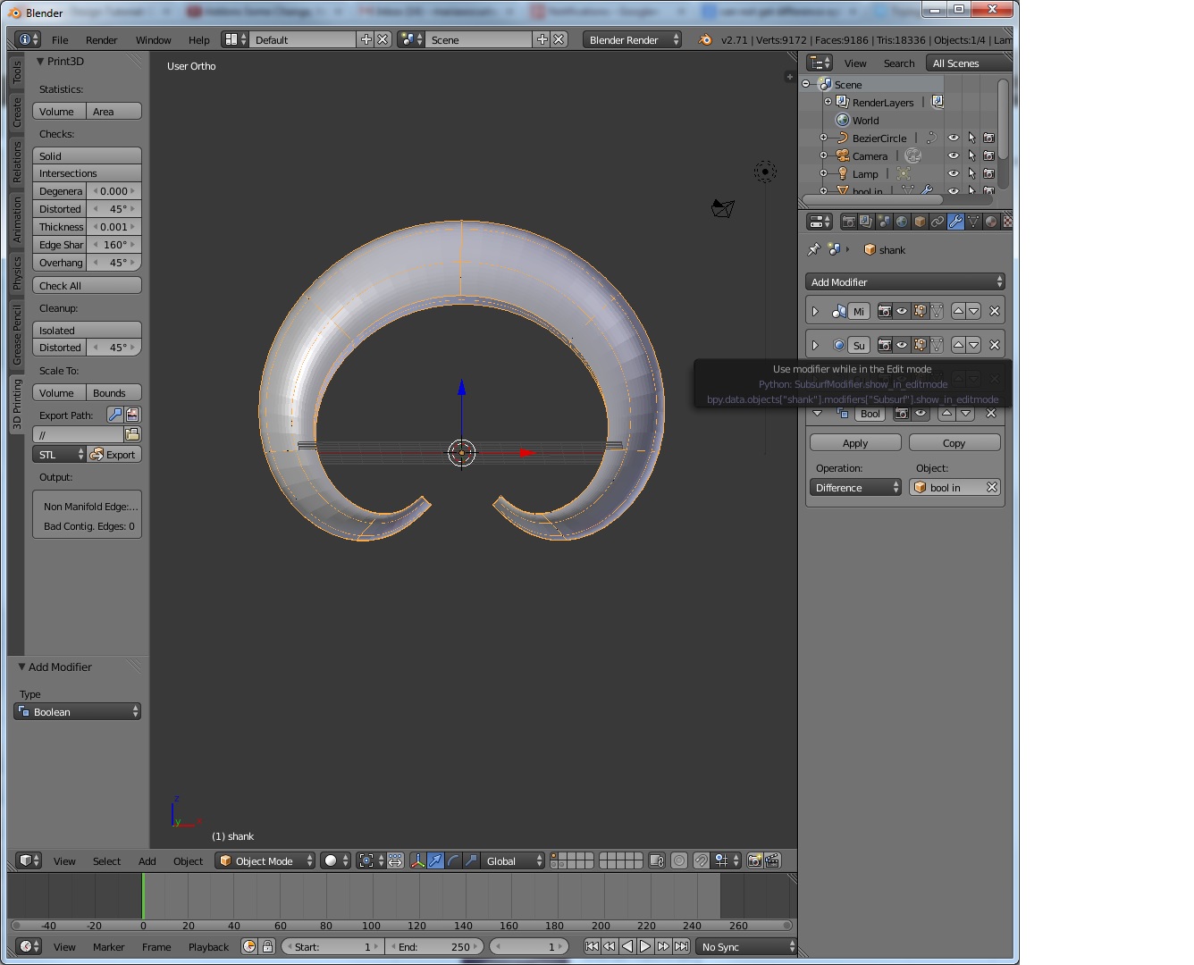Open the Scene properties tab icon
Screen dimensions: 1194x965
884,222
